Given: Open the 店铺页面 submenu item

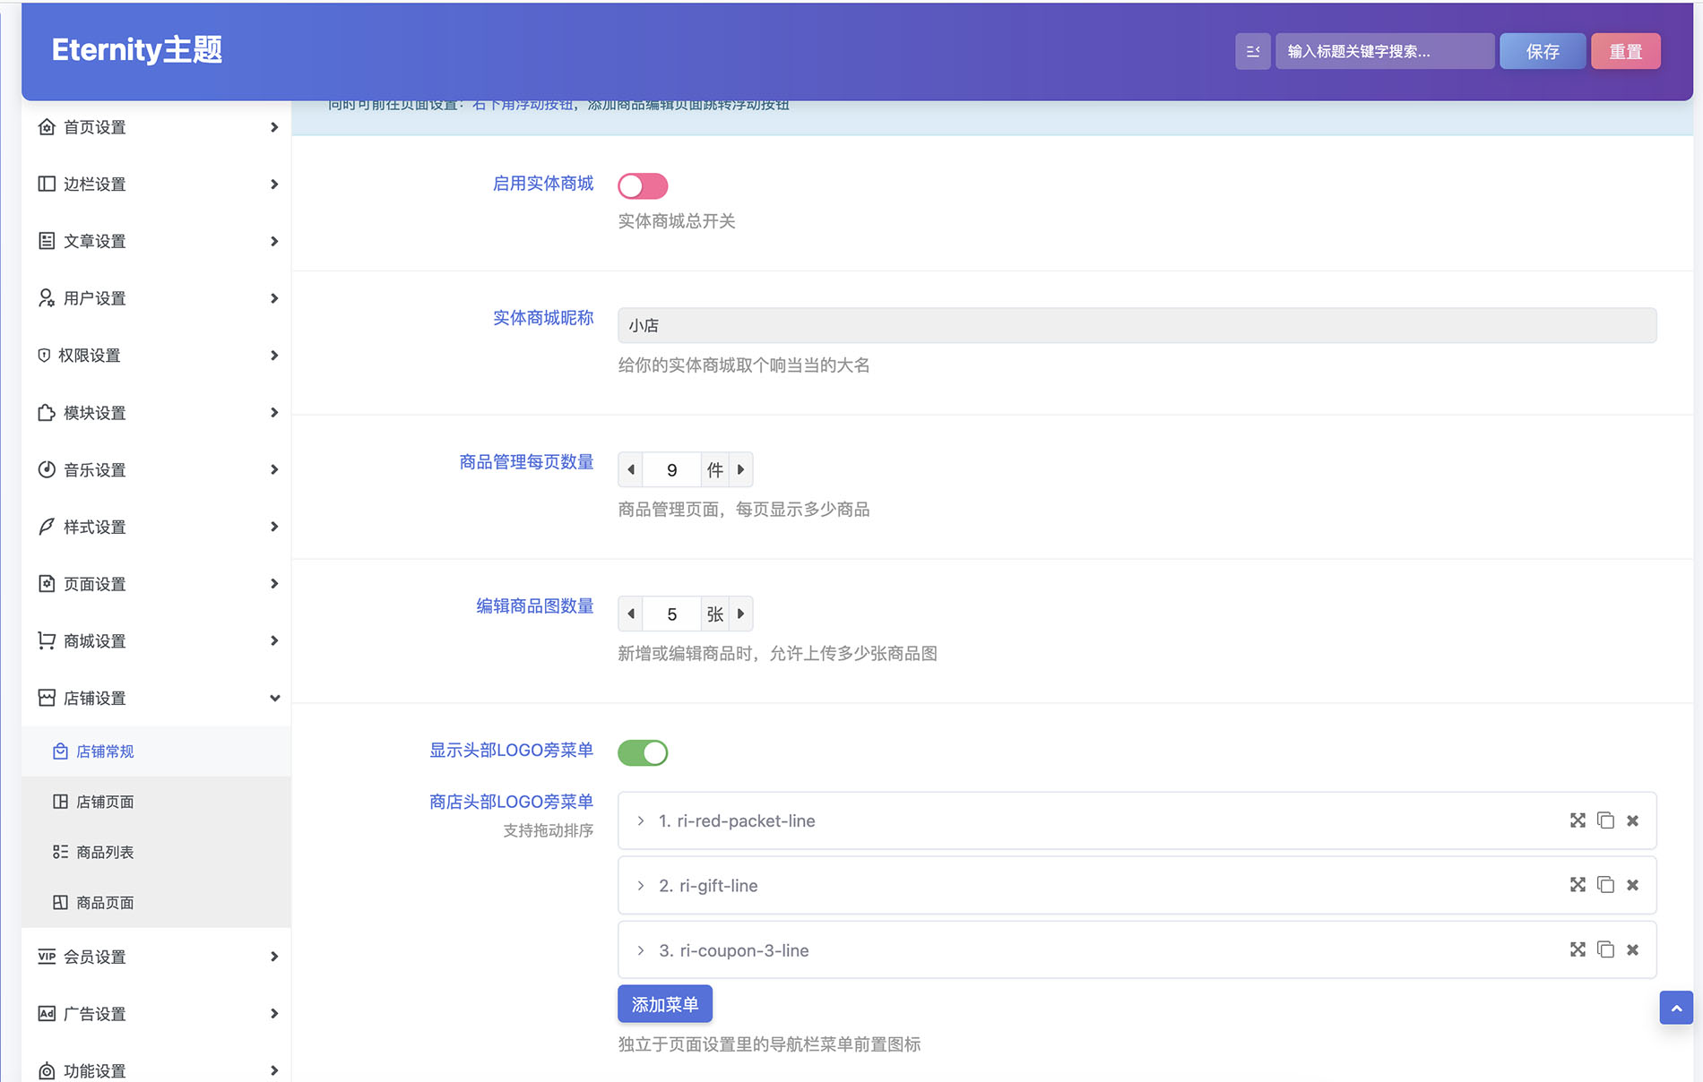Looking at the screenshot, I should [105, 802].
